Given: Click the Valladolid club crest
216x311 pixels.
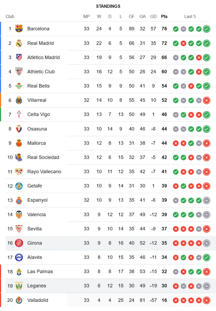Looking at the screenshot, I should 19,300.
